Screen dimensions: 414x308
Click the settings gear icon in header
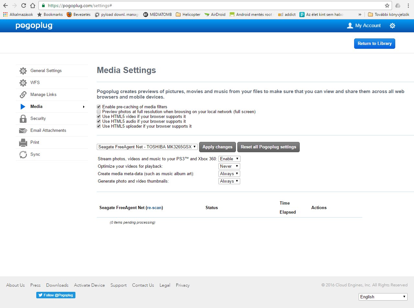click(x=392, y=26)
